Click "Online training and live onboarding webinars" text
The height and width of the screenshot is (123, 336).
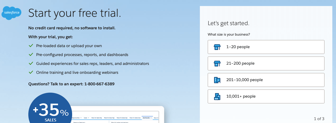coord(77,72)
